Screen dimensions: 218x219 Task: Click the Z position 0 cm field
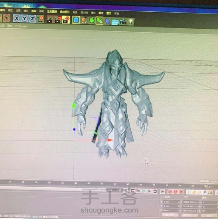170,211
